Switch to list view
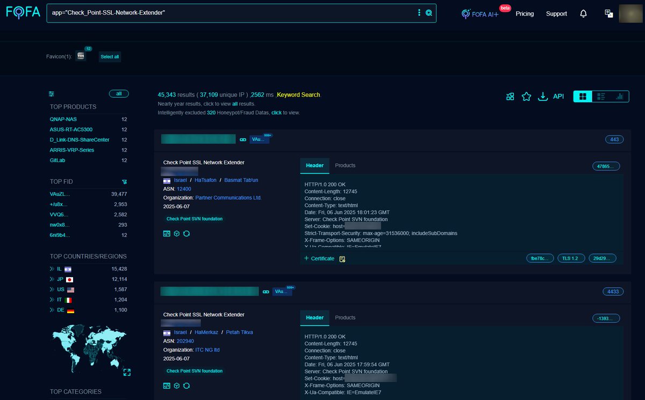This screenshot has height=400, width=645. pos(601,97)
